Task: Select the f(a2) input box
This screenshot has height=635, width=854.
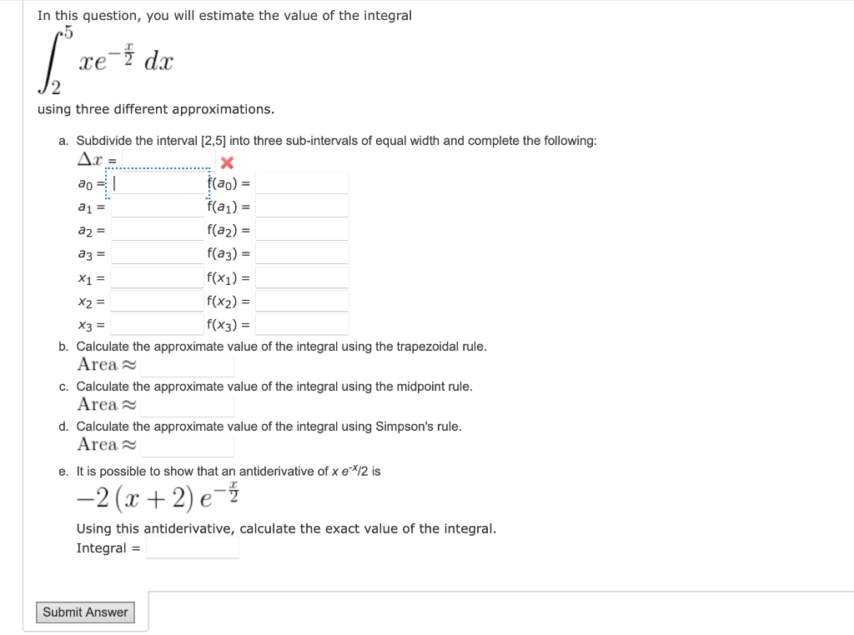Action: [x=301, y=229]
